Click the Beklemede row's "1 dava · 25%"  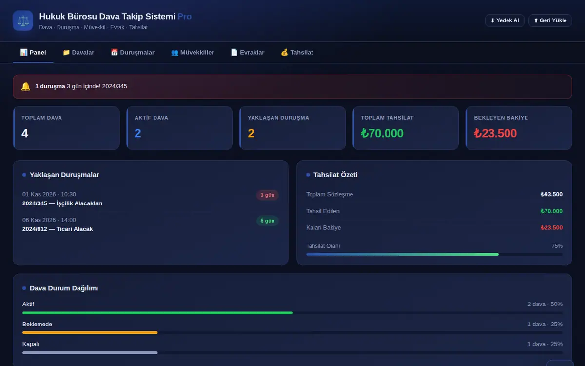click(x=545, y=324)
